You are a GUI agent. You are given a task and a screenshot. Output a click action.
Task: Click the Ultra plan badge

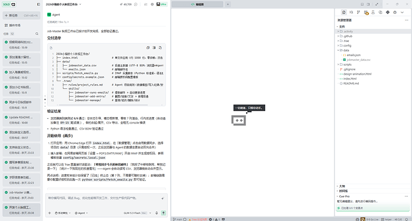[162, 4]
